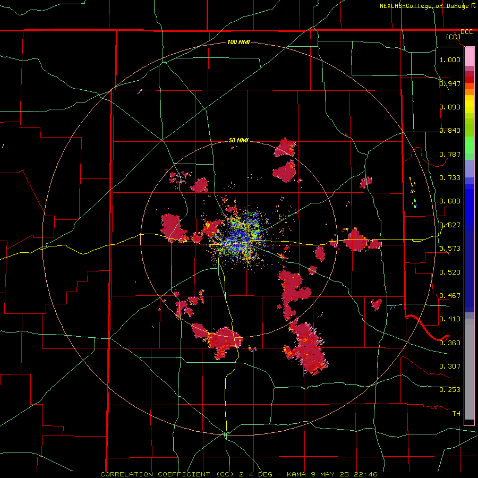This screenshot has width=478, height=478.
Task: Click the 100 NMI range ring label
Action: pyautogui.click(x=238, y=42)
